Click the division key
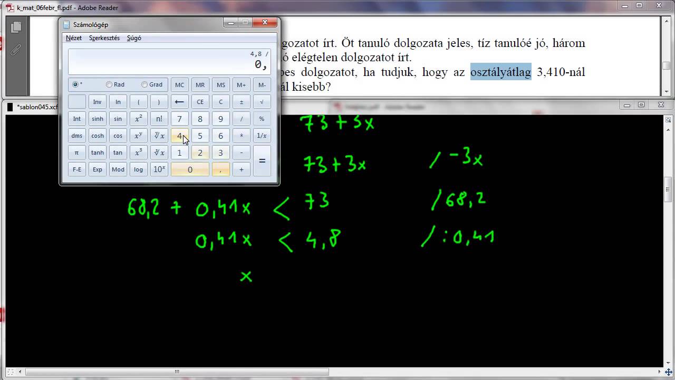The image size is (675, 380). (241, 119)
